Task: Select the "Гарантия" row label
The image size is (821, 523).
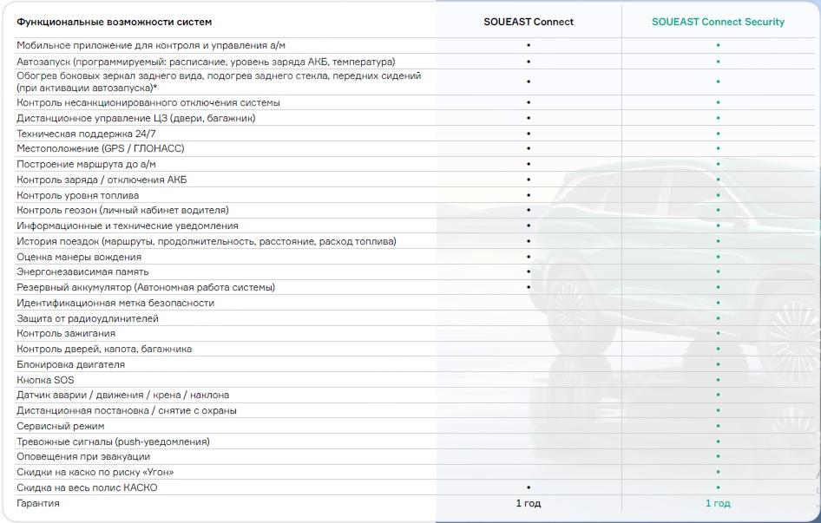Action: 38,504
